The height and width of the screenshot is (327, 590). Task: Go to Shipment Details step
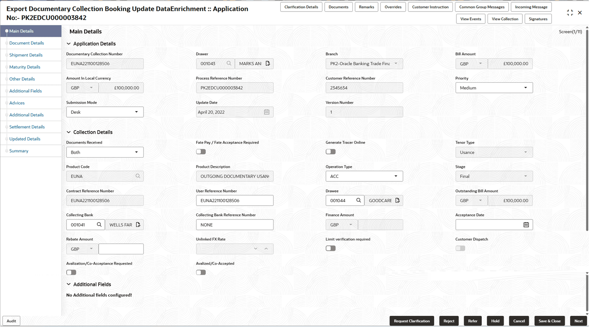pos(26,55)
